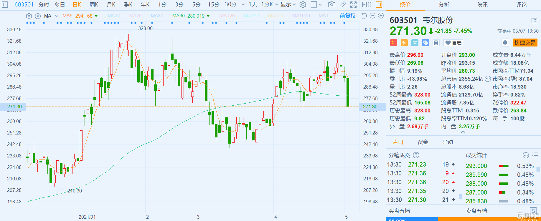Open the 1天:1分K dropdown
This screenshot has height=221, width=541.
[x=263, y=4]
